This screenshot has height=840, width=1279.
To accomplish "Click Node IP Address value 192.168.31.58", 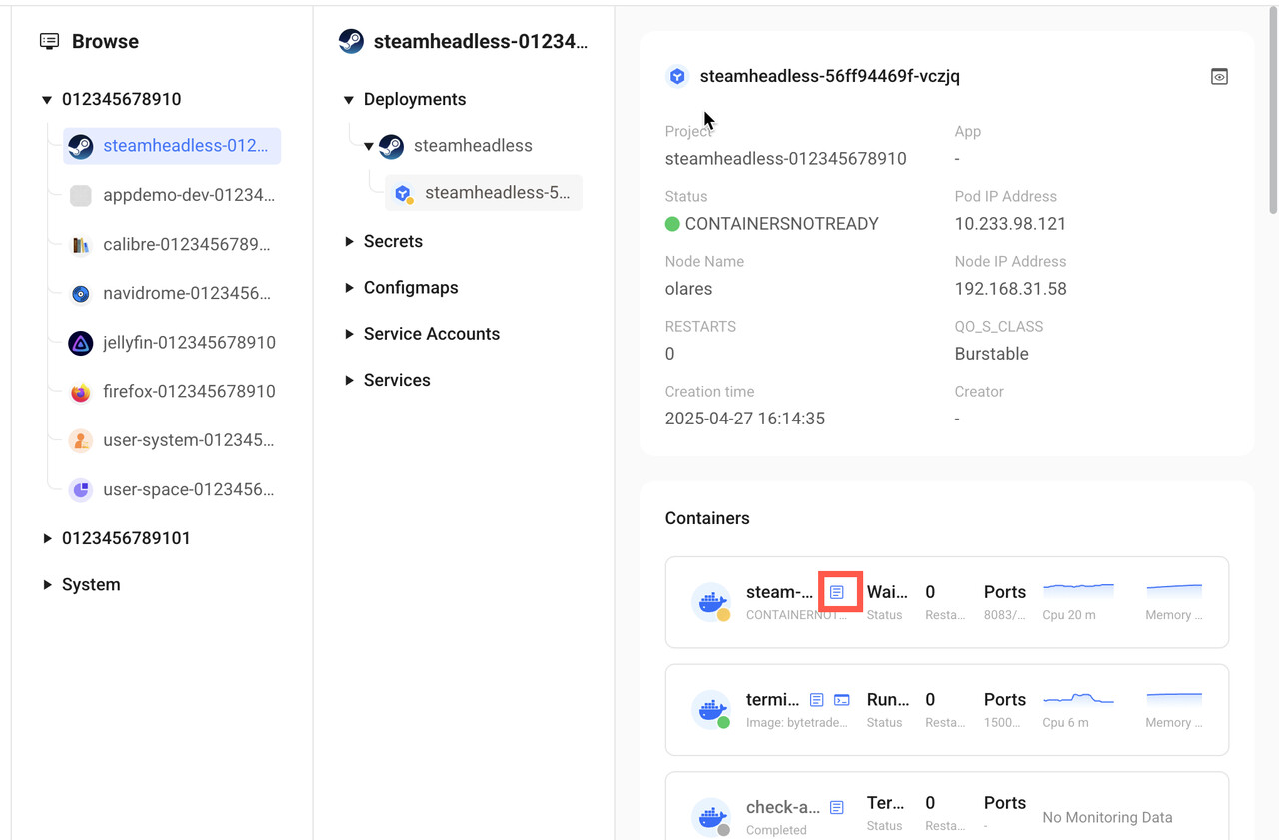I will point(1010,289).
